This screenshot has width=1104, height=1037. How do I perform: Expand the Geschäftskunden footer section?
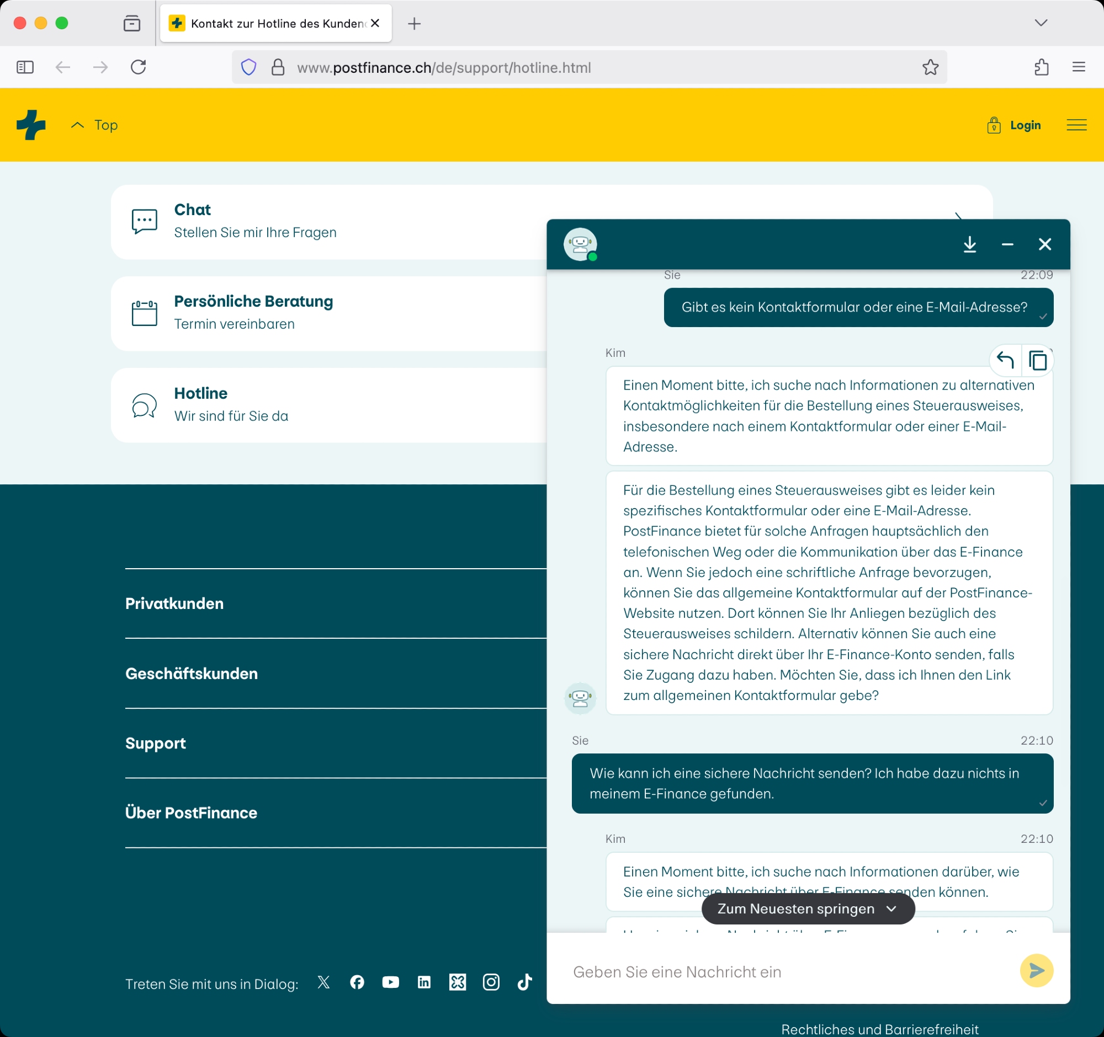[191, 673]
